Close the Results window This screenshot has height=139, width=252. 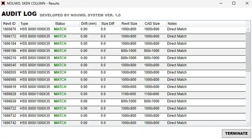pos(247,3)
